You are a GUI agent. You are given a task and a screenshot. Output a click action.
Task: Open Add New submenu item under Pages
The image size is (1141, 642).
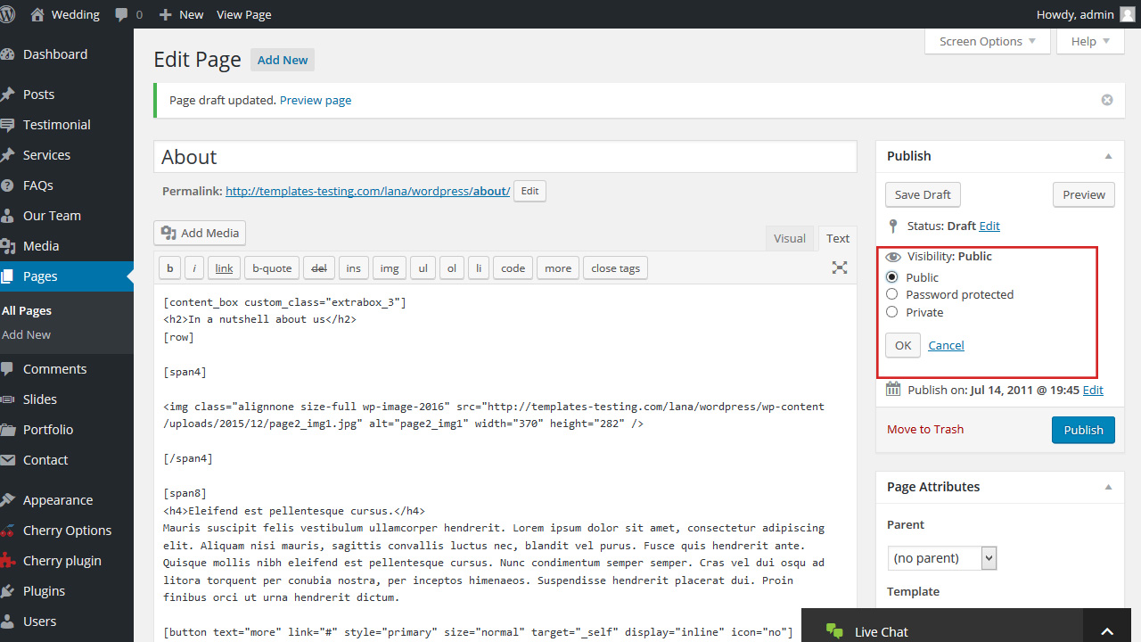27,334
